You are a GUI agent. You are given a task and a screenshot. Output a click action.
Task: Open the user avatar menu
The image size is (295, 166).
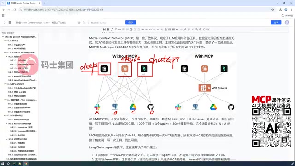287,23
